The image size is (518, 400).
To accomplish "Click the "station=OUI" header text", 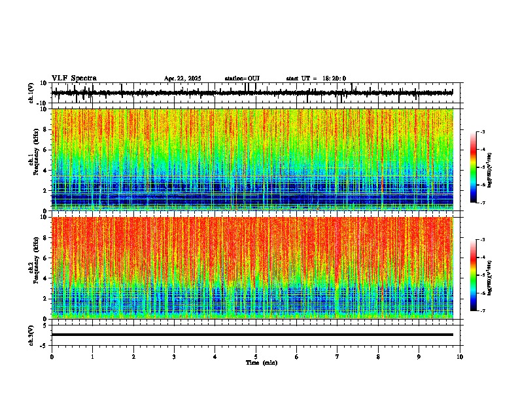I will point(242,78).
